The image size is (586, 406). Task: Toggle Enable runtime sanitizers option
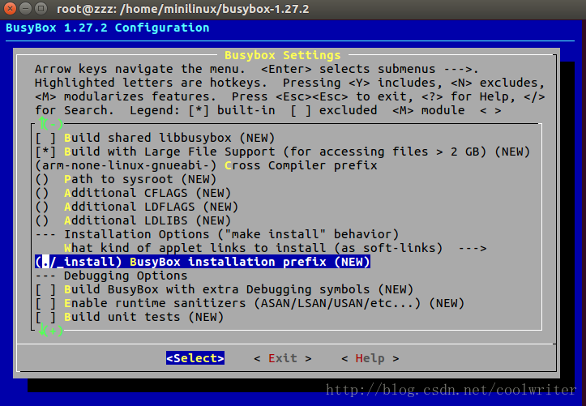click(x=250, y=303)
